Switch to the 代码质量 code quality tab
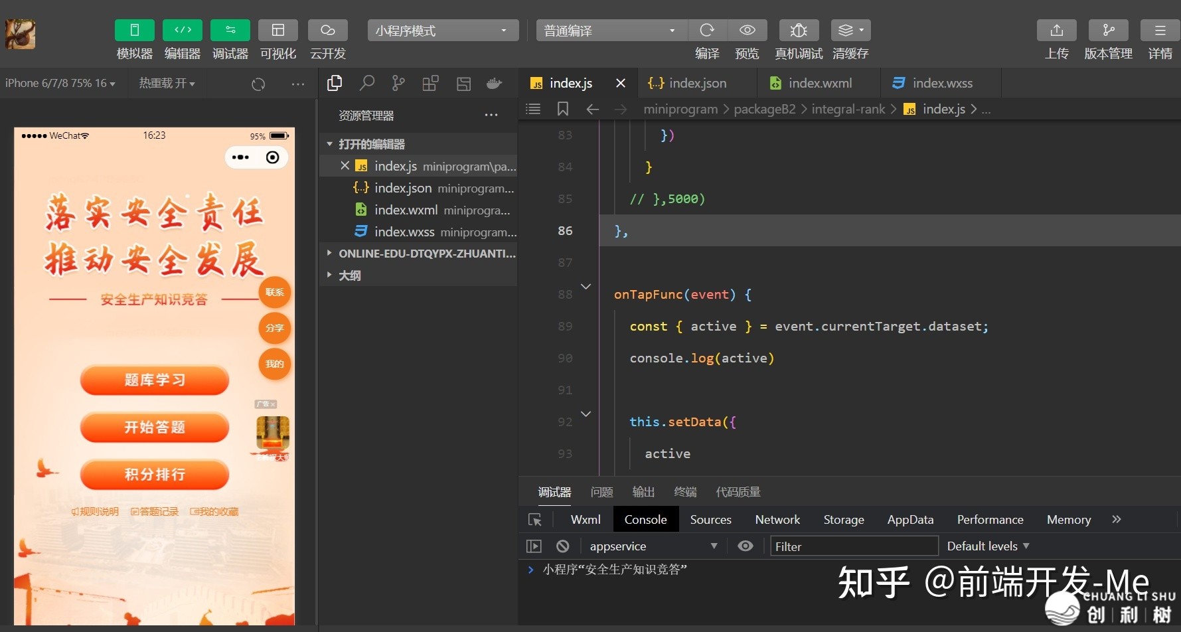The width and height of the screenshot is (1181, 632). pos(738,492)
